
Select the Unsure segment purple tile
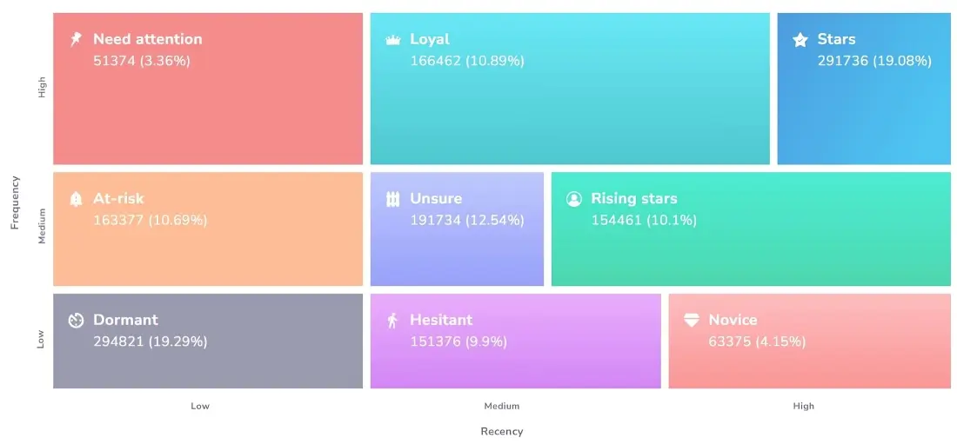457,229
